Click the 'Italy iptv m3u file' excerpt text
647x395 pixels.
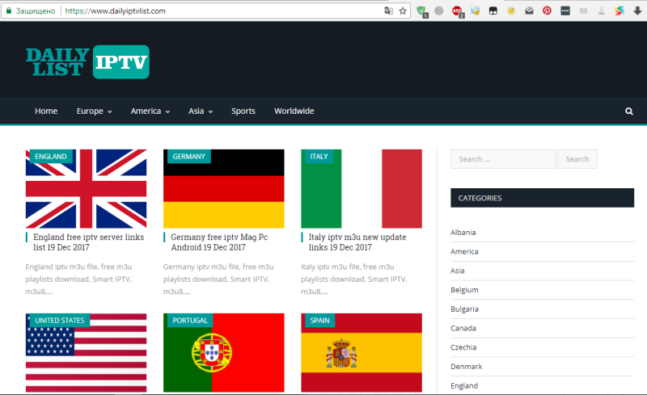coord(354,279)
